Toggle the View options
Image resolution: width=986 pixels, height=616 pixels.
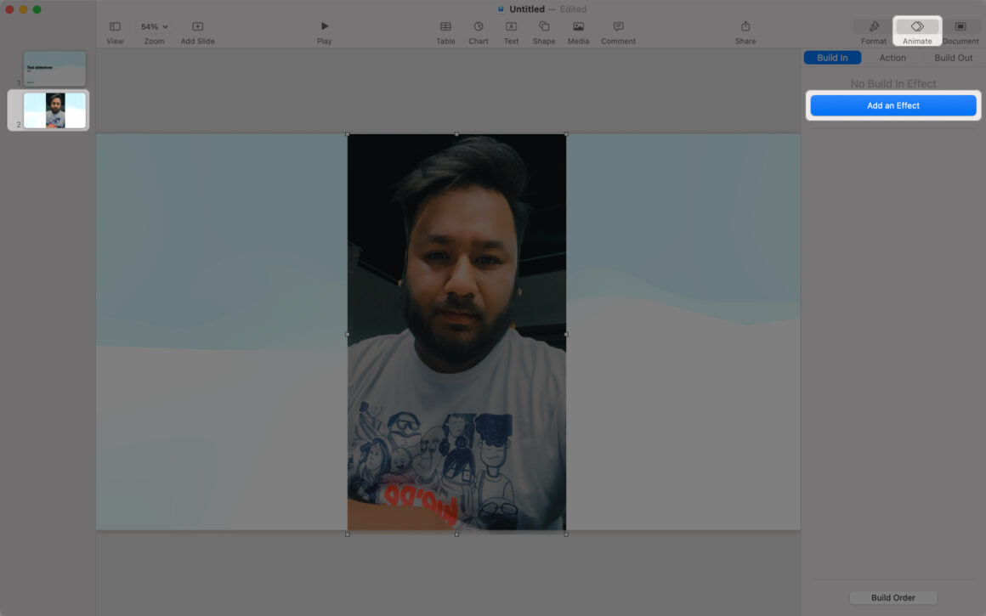pyautogui.click(x=115, y=32)
